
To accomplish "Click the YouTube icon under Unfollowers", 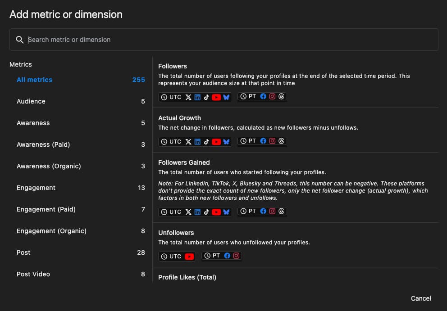I will click(189, 257).
